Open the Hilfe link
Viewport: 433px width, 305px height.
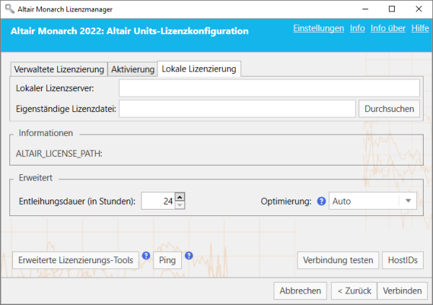(x=420, y=28)
